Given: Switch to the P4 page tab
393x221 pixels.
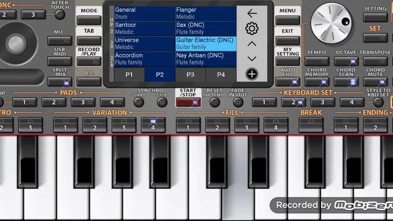Looking at the screenshot, I should pyautogui.click(x=221, y=74).
